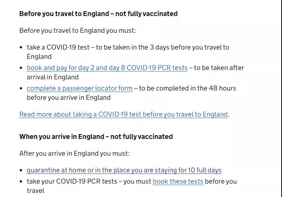Open the day 2 and day 8 PCR tests link

coord(107,68)
